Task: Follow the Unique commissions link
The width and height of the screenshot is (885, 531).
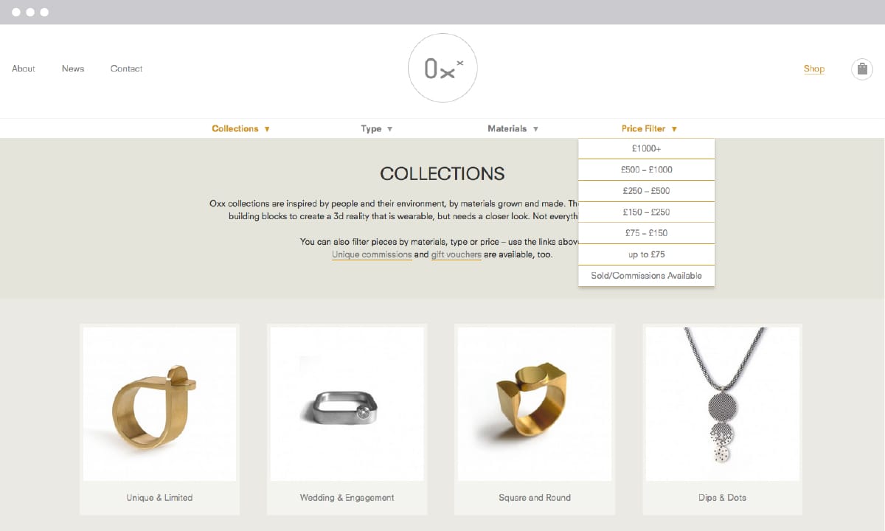Action: [372, 254]
